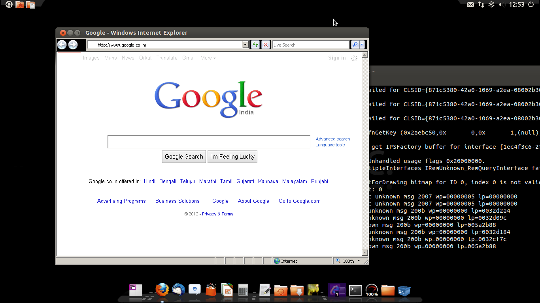Switch to the terminal dock icon
The image size is (540, 303).
tap(355, 290)
